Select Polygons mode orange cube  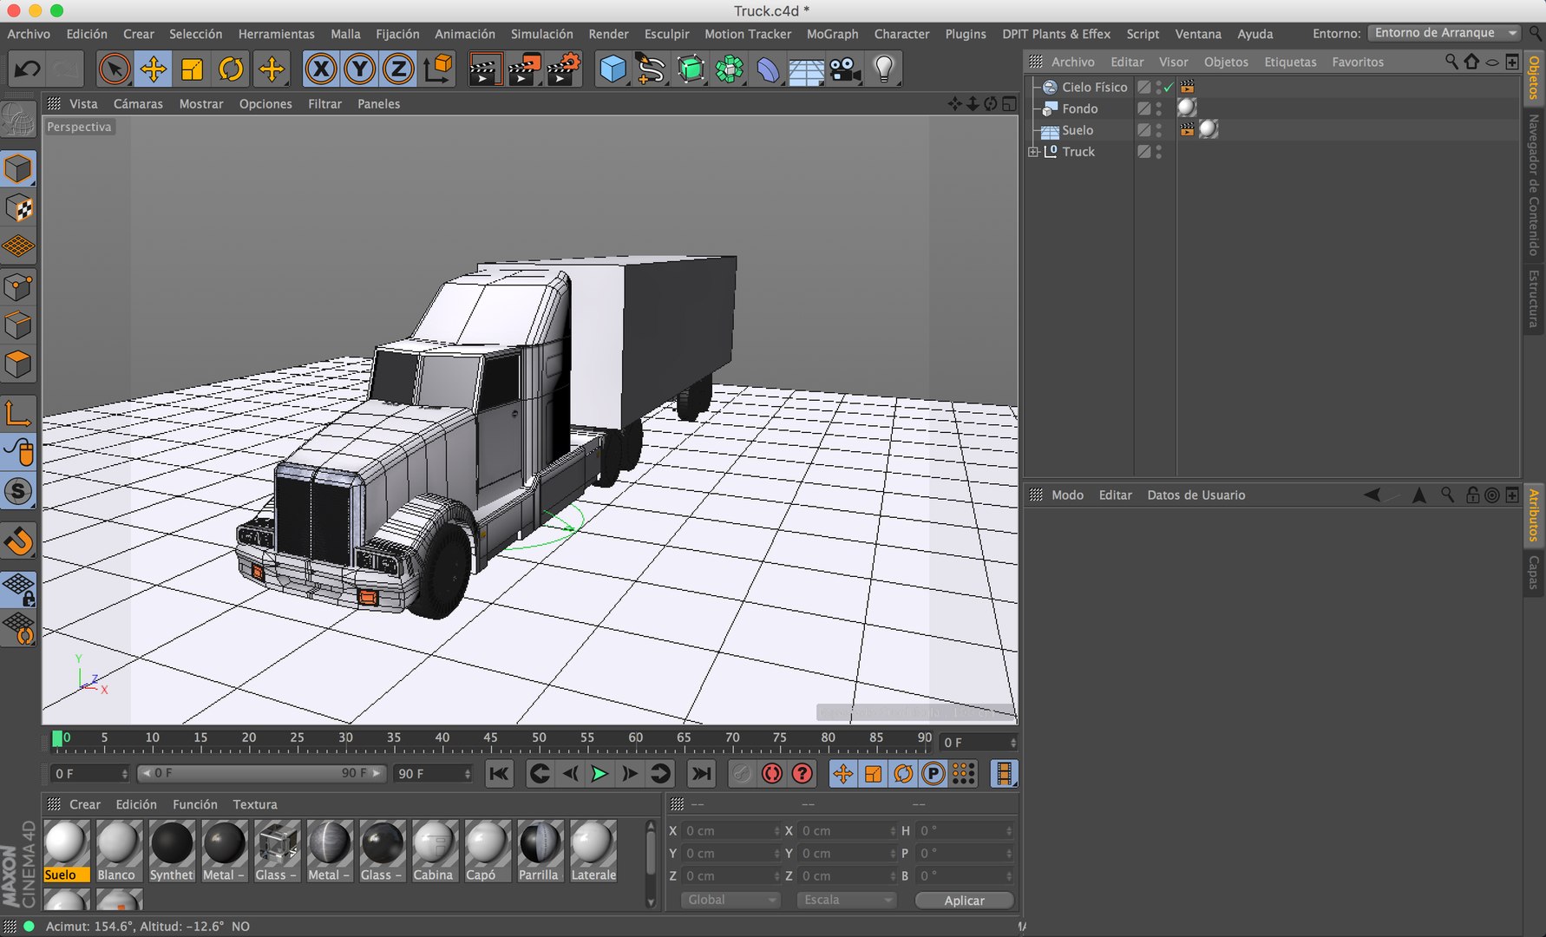tap(18, 364)
